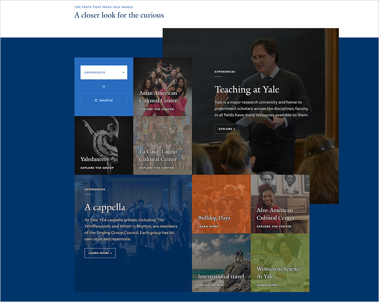The width and height of the screenshot is (379, 302).
Task: Click See the World link
Action: [211, 285]
